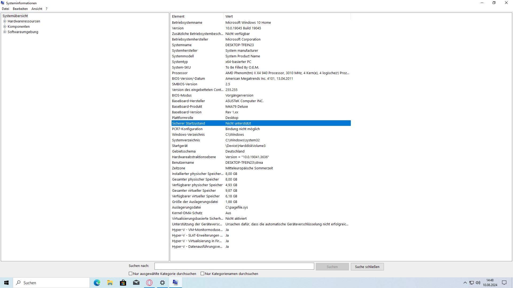Launch the Opera browser
This screenshot has height=288, width=513.
(149, 283)
